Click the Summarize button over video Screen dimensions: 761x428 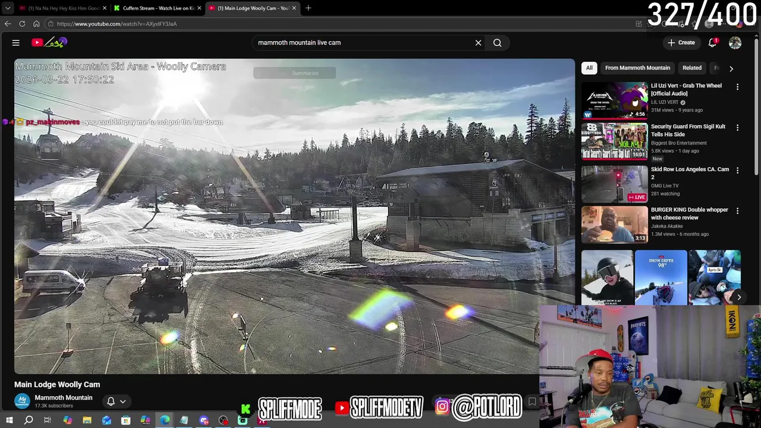click(x=294, y=73)
